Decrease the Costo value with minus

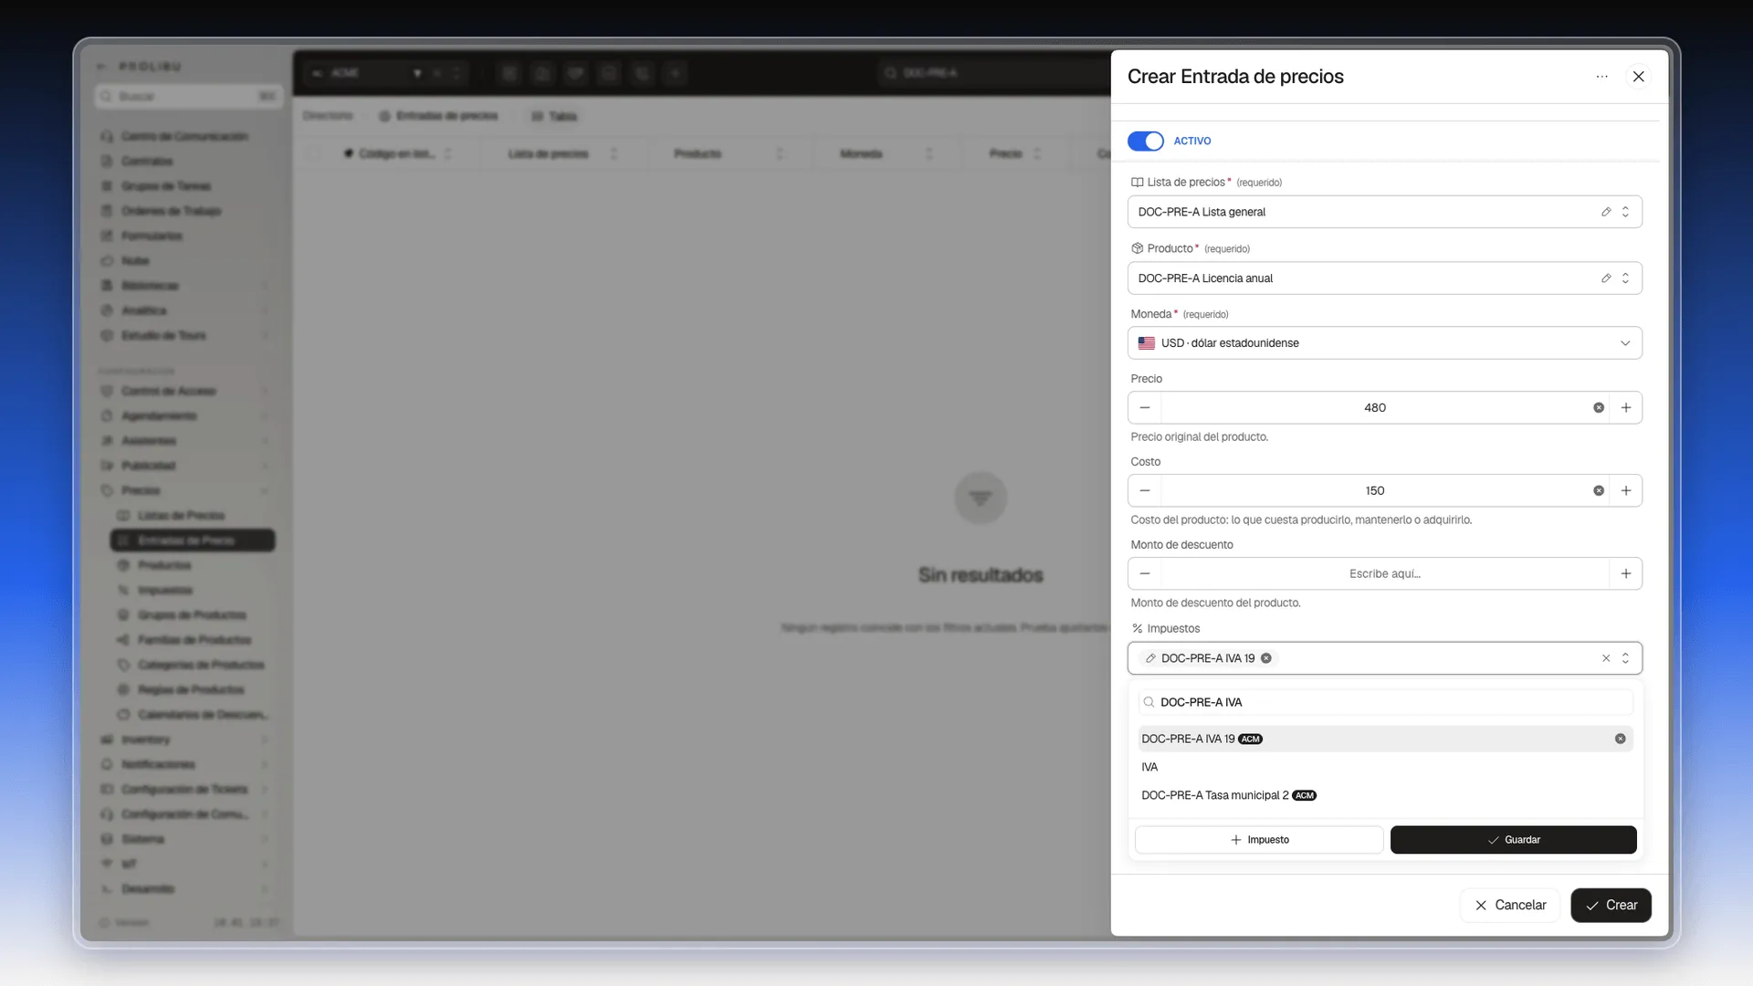click(x=1145, y=491)
